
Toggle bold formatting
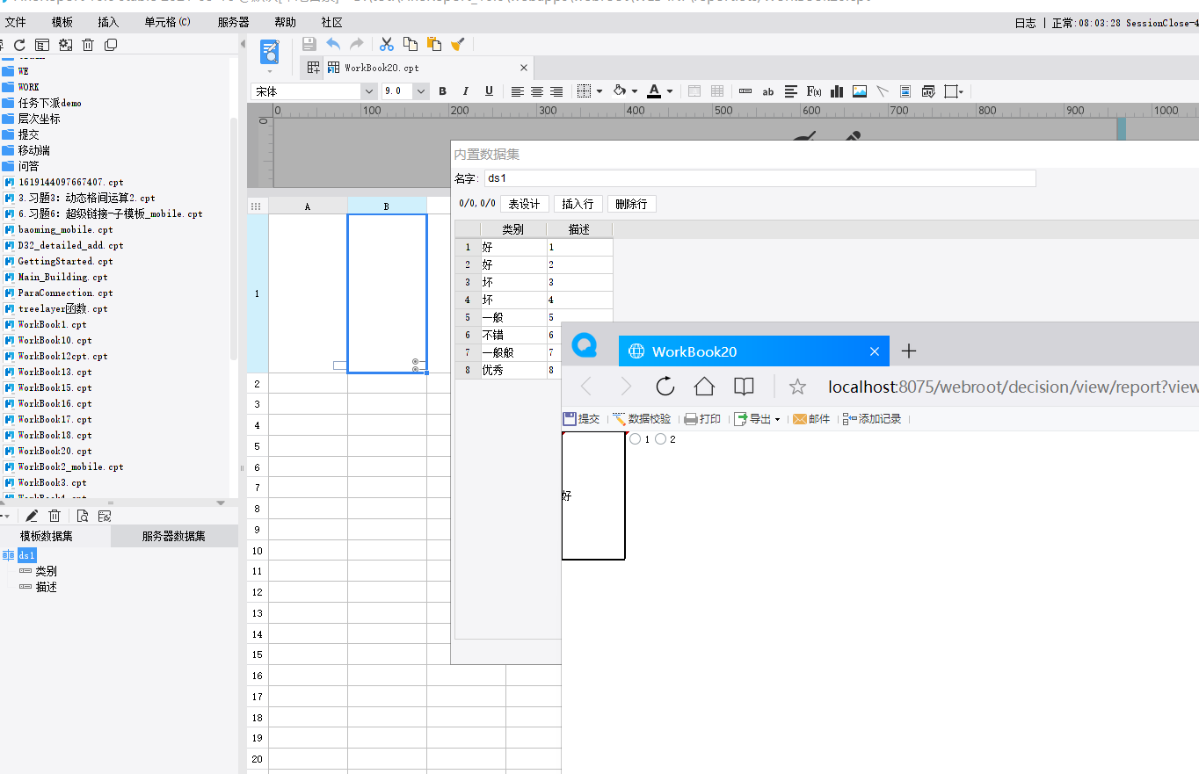click(x=442, y=91)
